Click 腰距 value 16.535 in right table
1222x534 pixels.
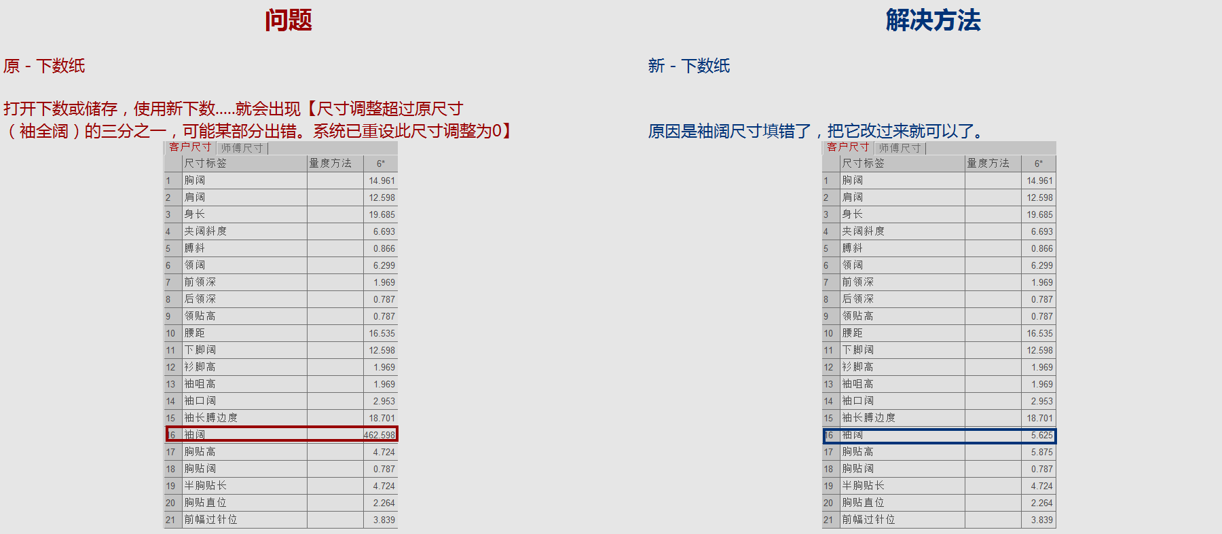tap(1039, 333)
